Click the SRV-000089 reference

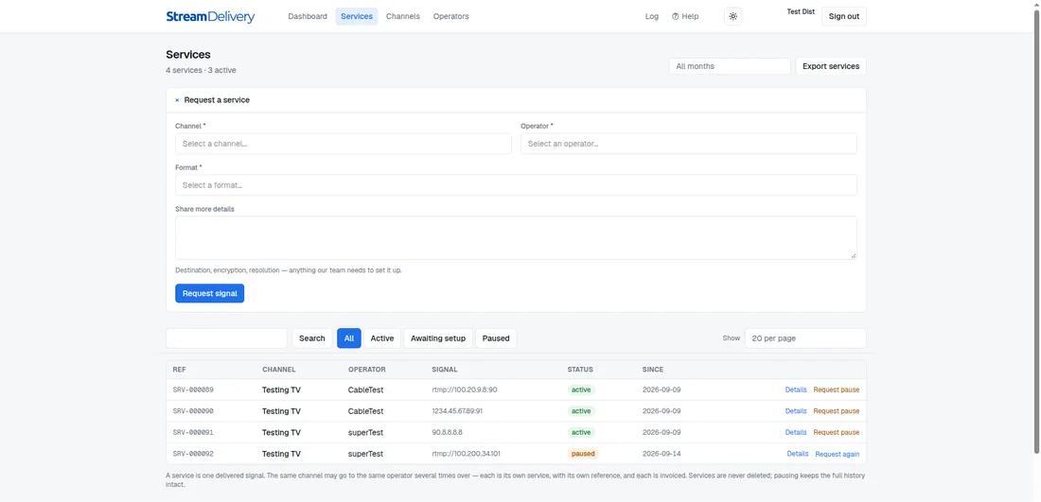click(x=193, y=389)
